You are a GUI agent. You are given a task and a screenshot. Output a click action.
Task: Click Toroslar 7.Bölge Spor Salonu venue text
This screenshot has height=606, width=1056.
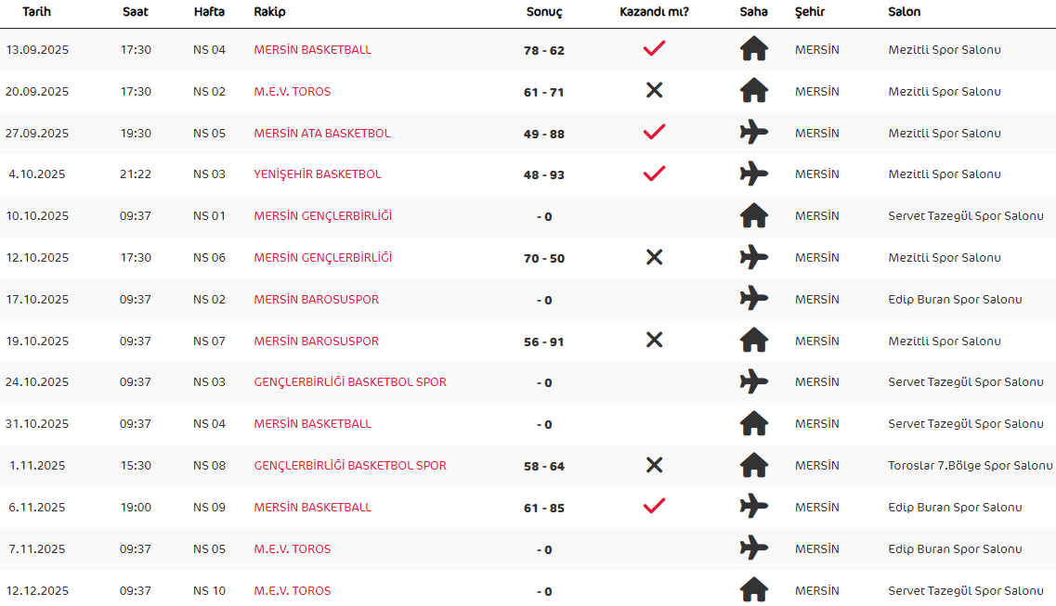[x=970, y=466]
